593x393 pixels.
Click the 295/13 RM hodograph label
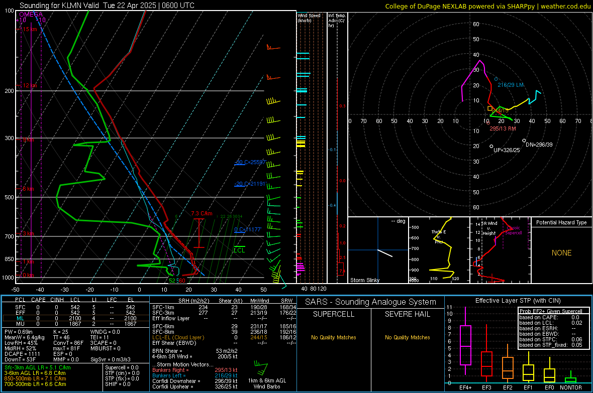(503, 128)
